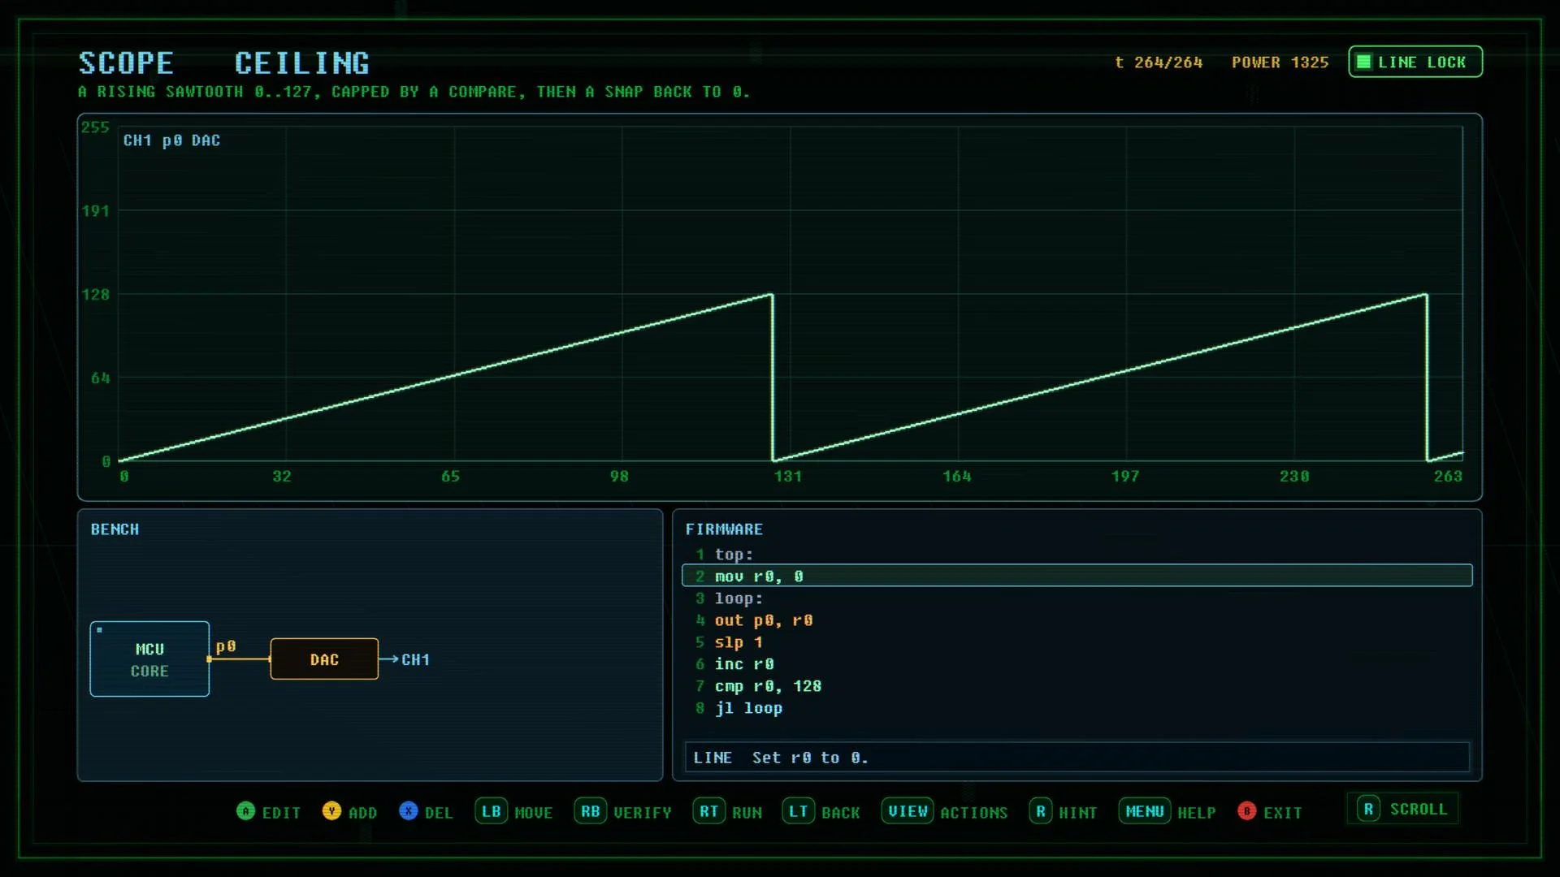Click the 65 x-axis tick label

click(450, 477)
